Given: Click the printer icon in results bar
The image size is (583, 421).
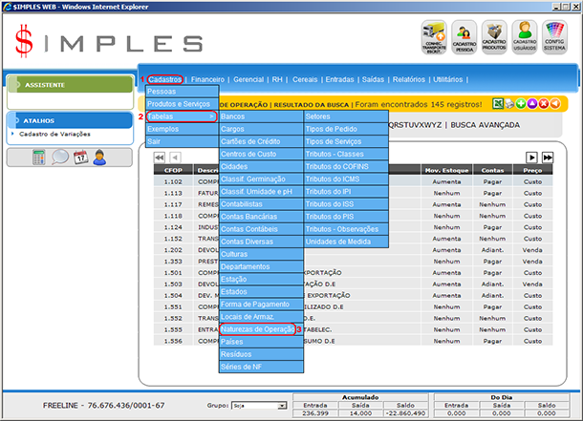Looking at the screenshot, I should 510,103.
